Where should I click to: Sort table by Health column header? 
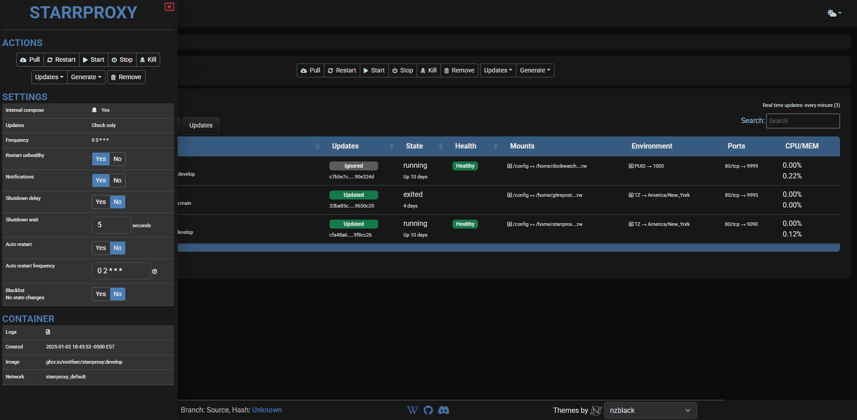[465, 146]
